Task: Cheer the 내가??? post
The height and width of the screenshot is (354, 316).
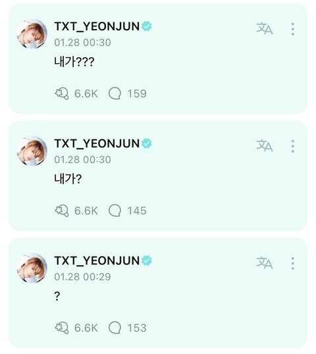Action: click(62, 93)
